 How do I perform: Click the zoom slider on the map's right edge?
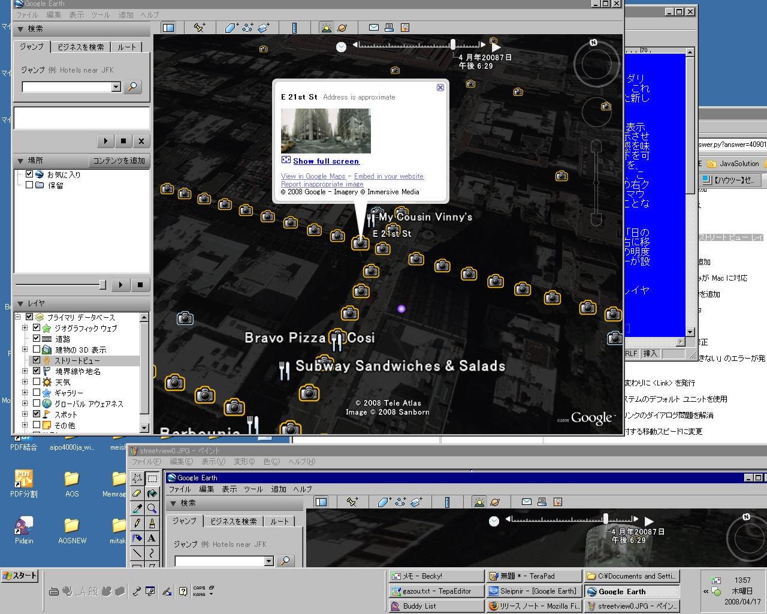pos(596,182)
